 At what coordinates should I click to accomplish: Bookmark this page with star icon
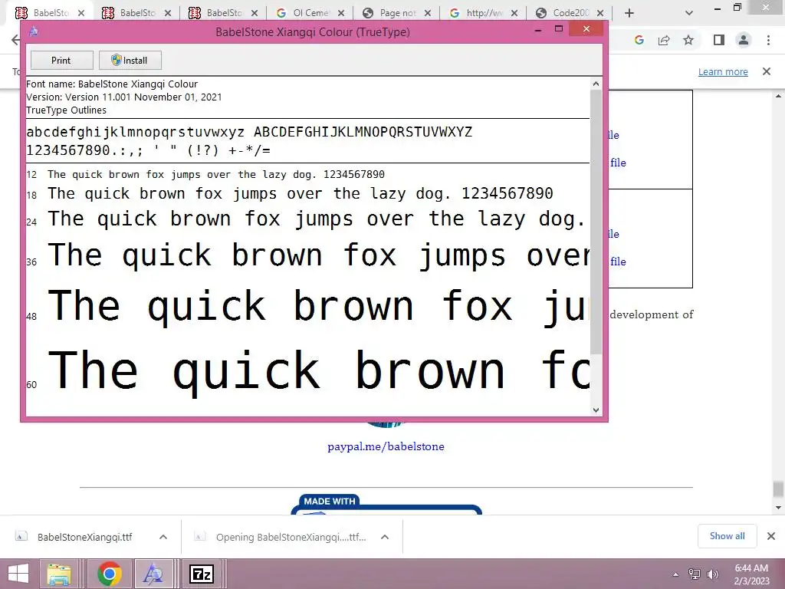(x=688, y=40)
